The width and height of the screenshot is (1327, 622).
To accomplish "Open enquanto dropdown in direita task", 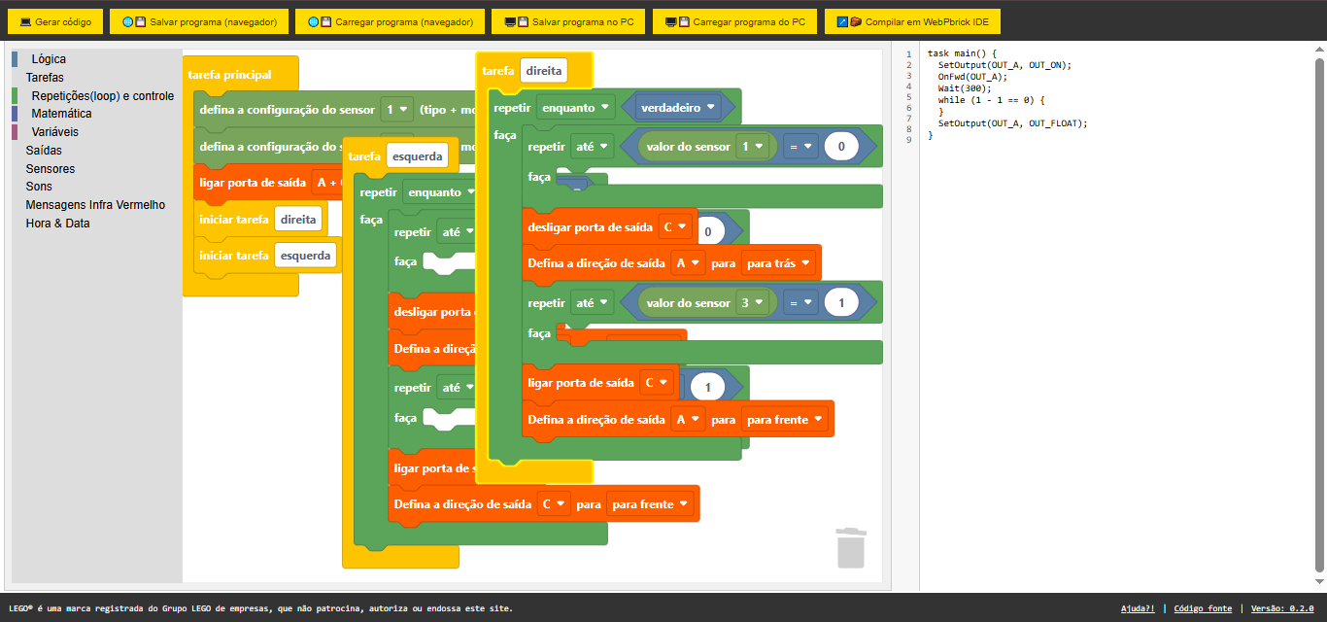I will (577, 108).
